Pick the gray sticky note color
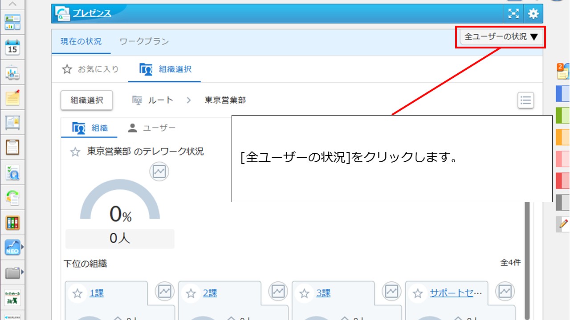Image resolution: width=570 pixels, height=320 pixels. pyautogui.click(x=563, y=203)
